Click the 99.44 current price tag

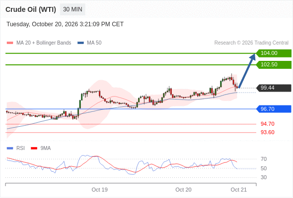tap(274, 88)
